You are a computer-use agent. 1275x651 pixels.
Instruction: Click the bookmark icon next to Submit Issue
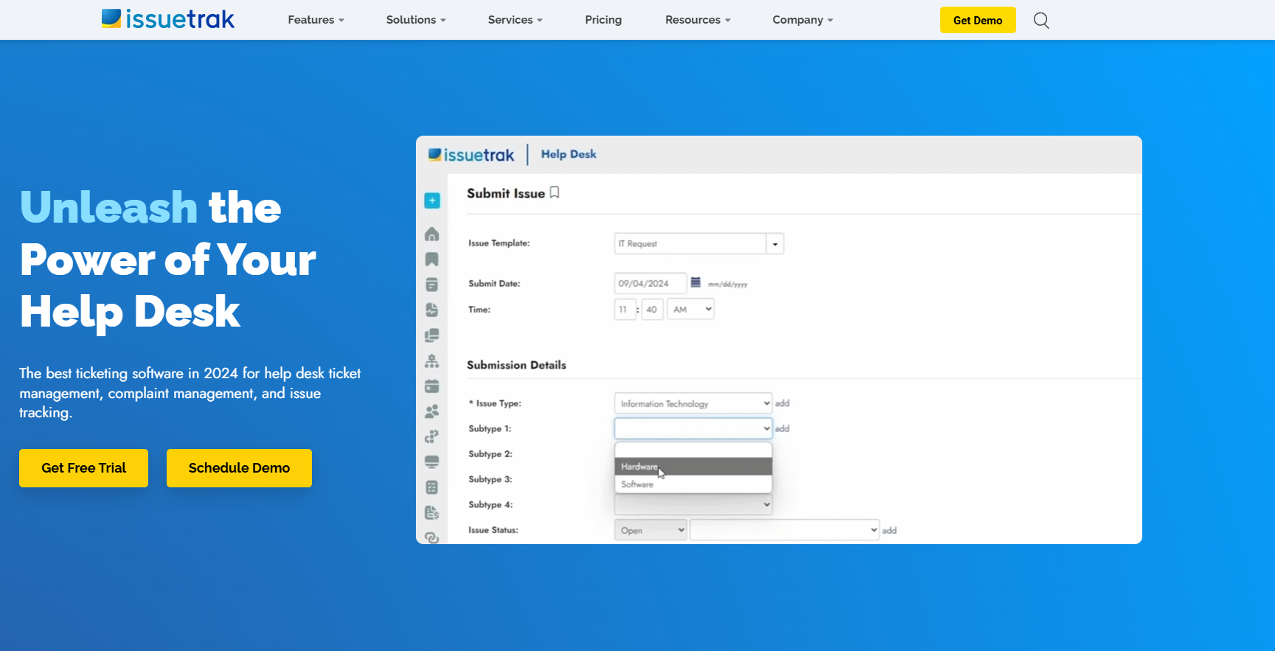click(555, 192)
